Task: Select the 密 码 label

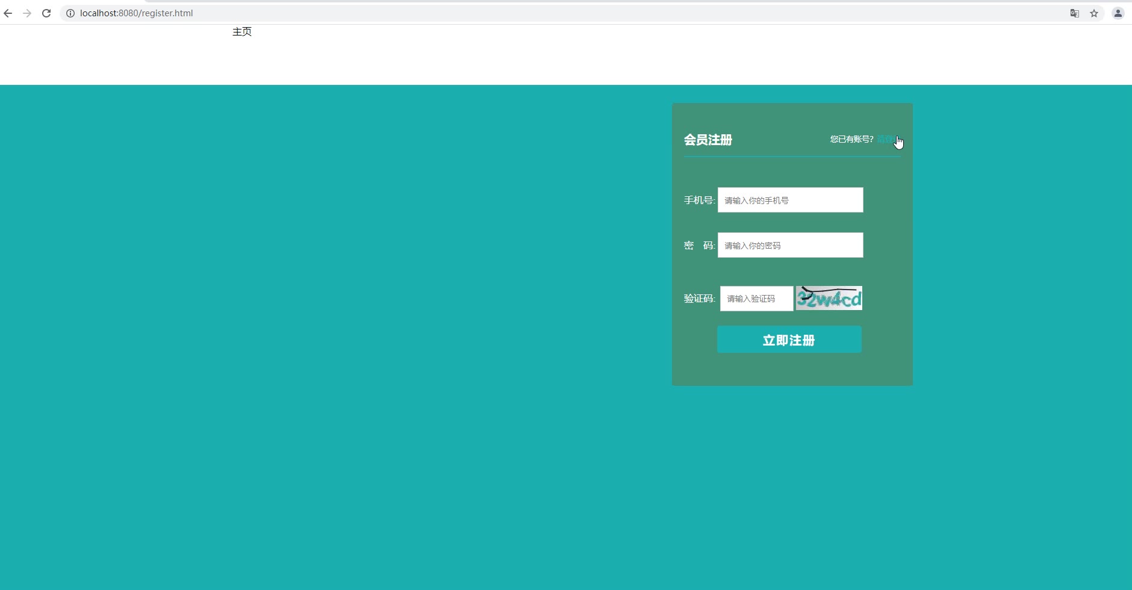Action: point(699,246)
